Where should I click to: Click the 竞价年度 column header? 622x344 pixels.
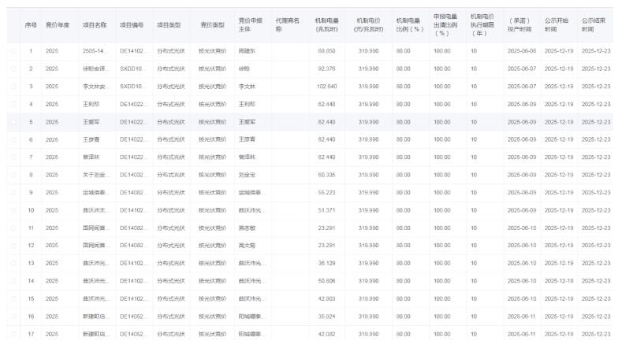[x=58, y=24]
